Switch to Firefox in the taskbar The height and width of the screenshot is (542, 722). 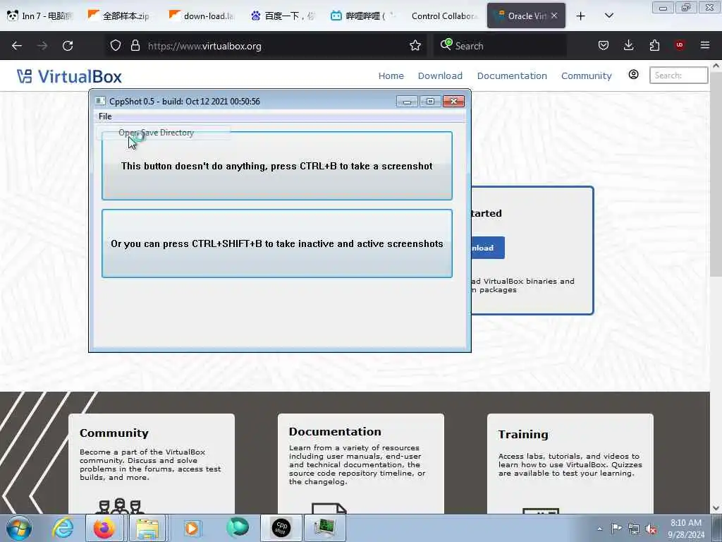point(104,528)
